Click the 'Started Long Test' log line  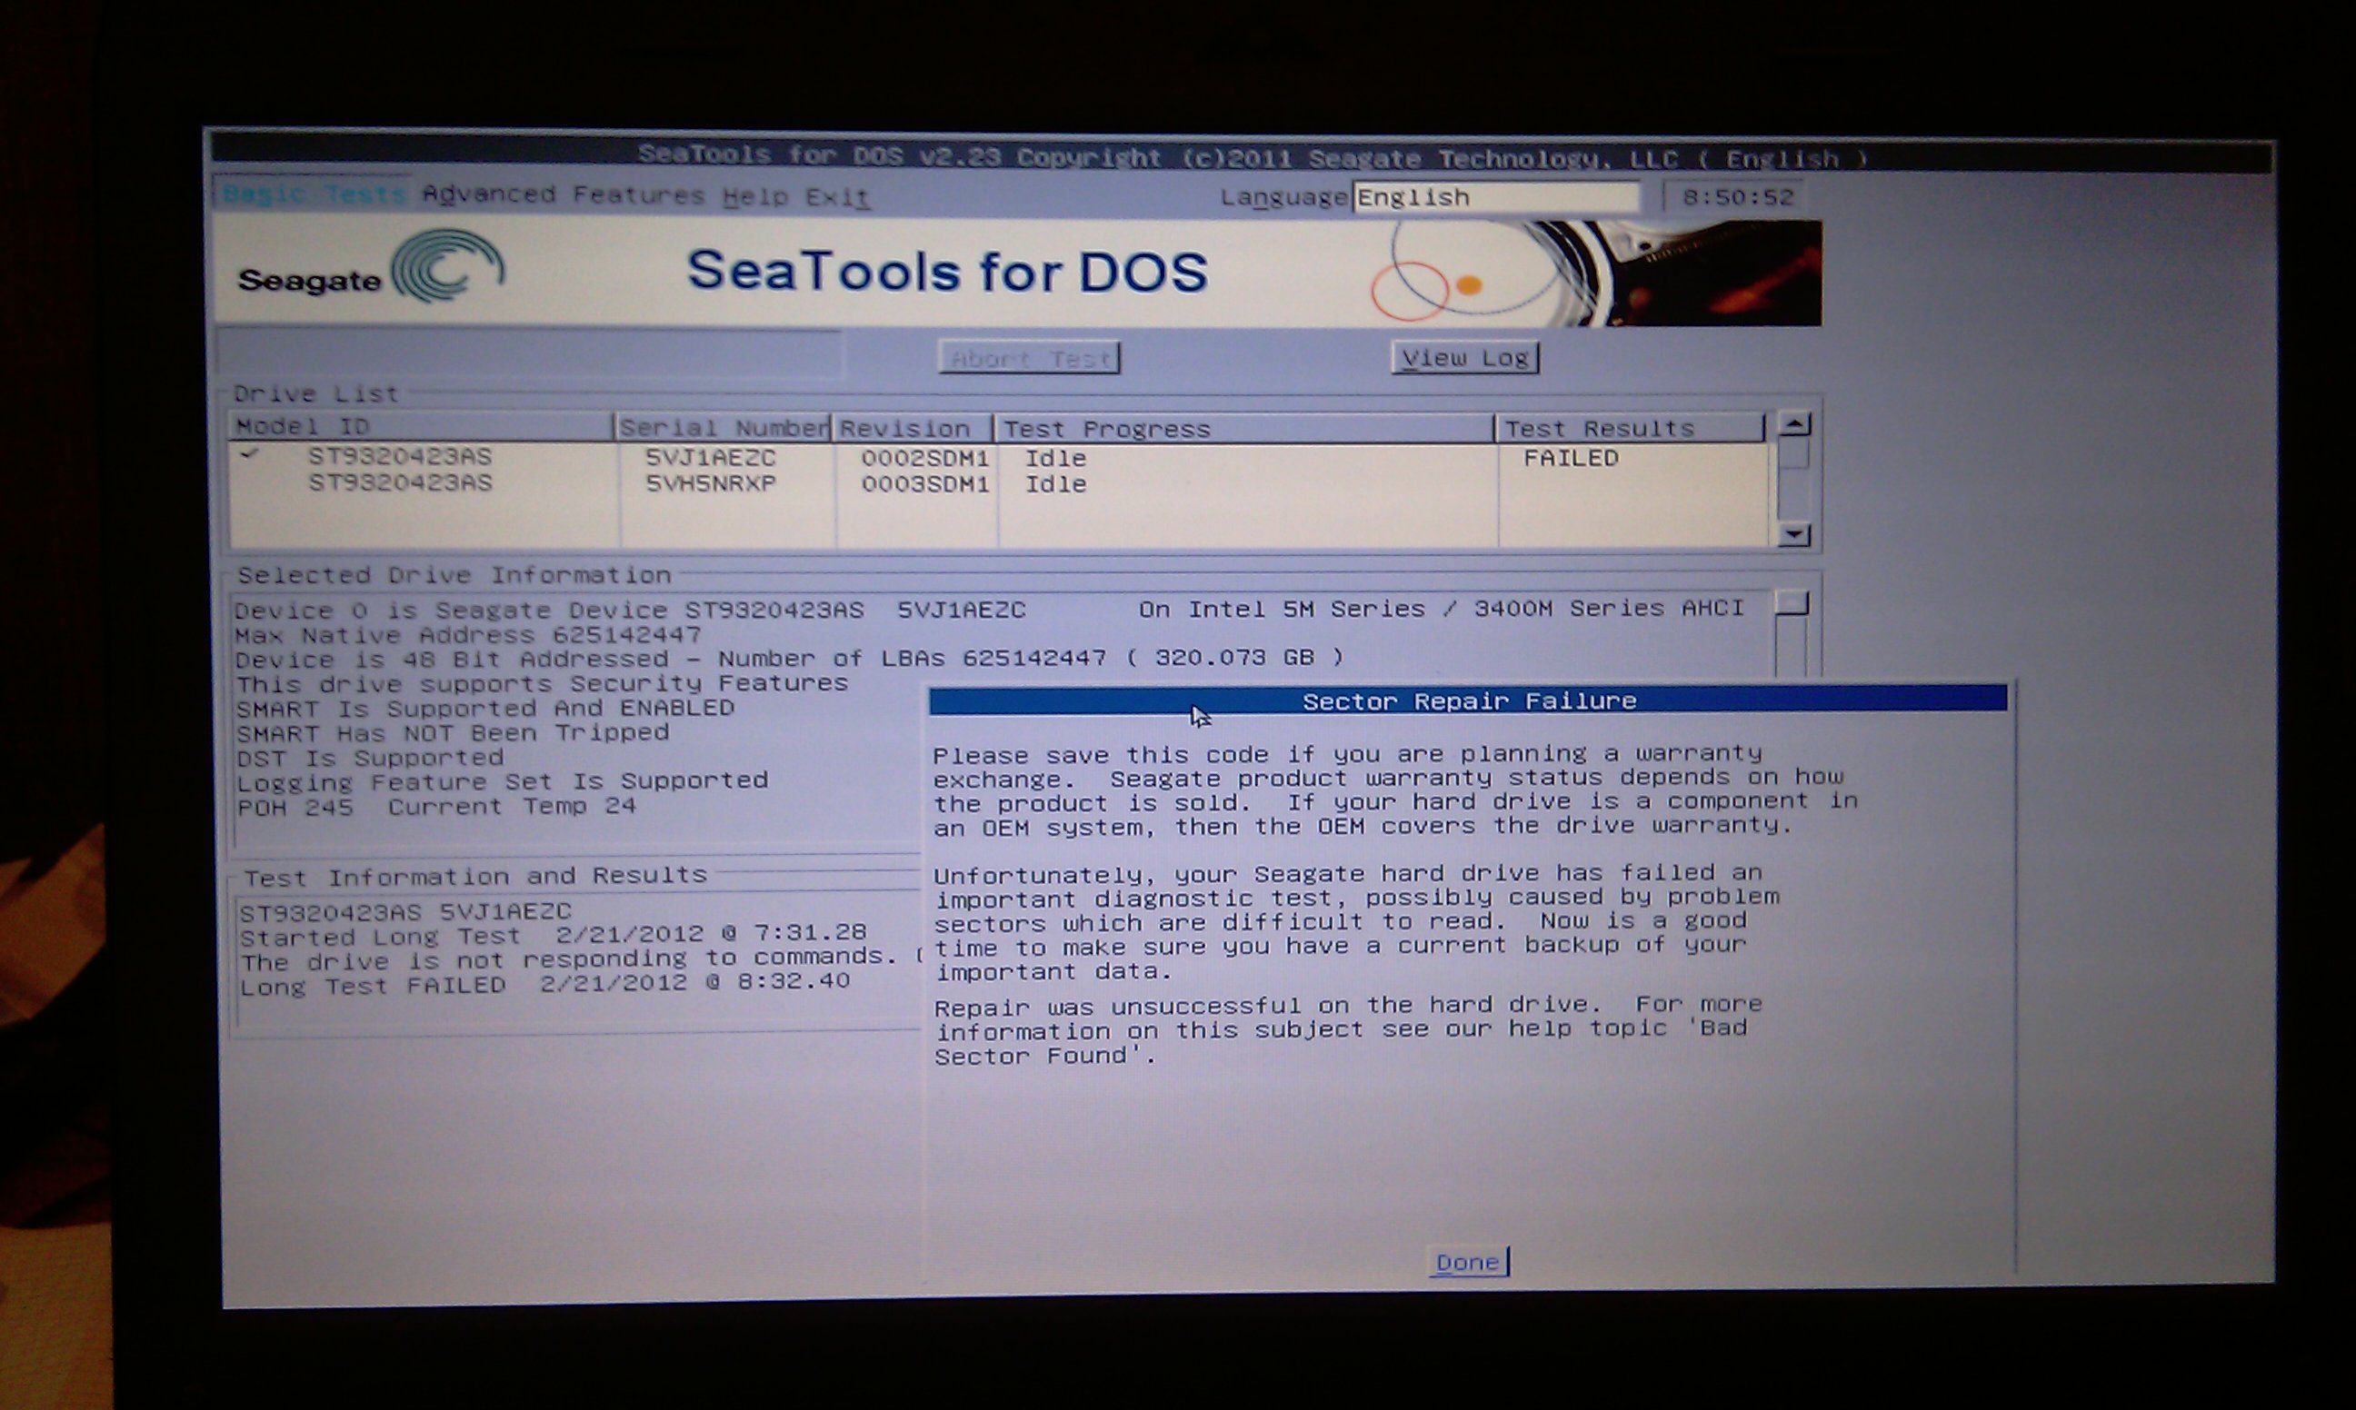coord(554,936)
